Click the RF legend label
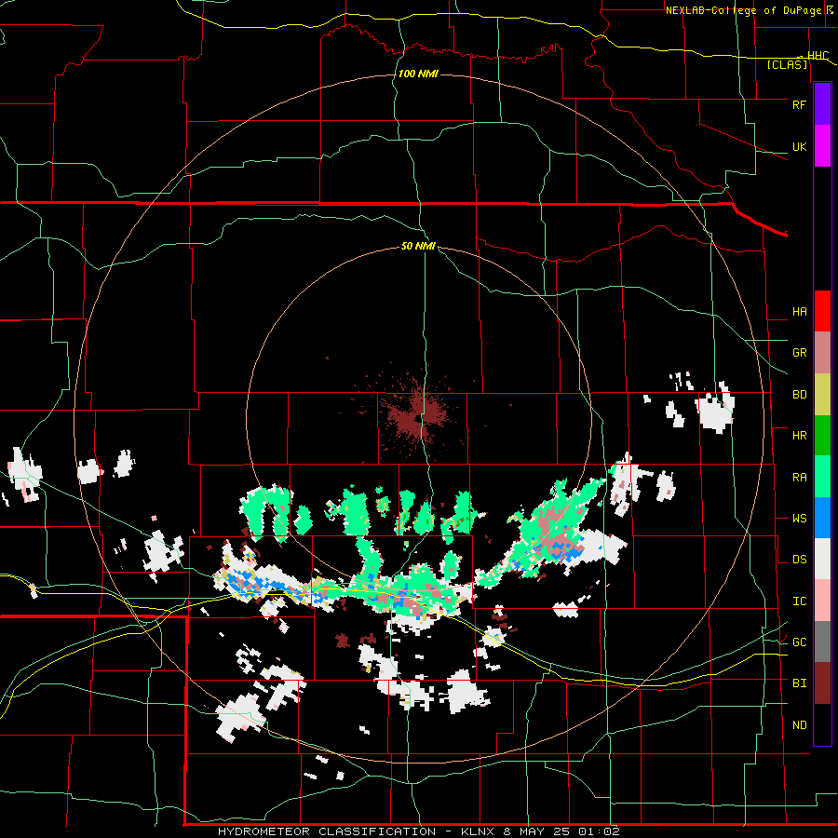 pyautogui.click(x=799, y=105)
